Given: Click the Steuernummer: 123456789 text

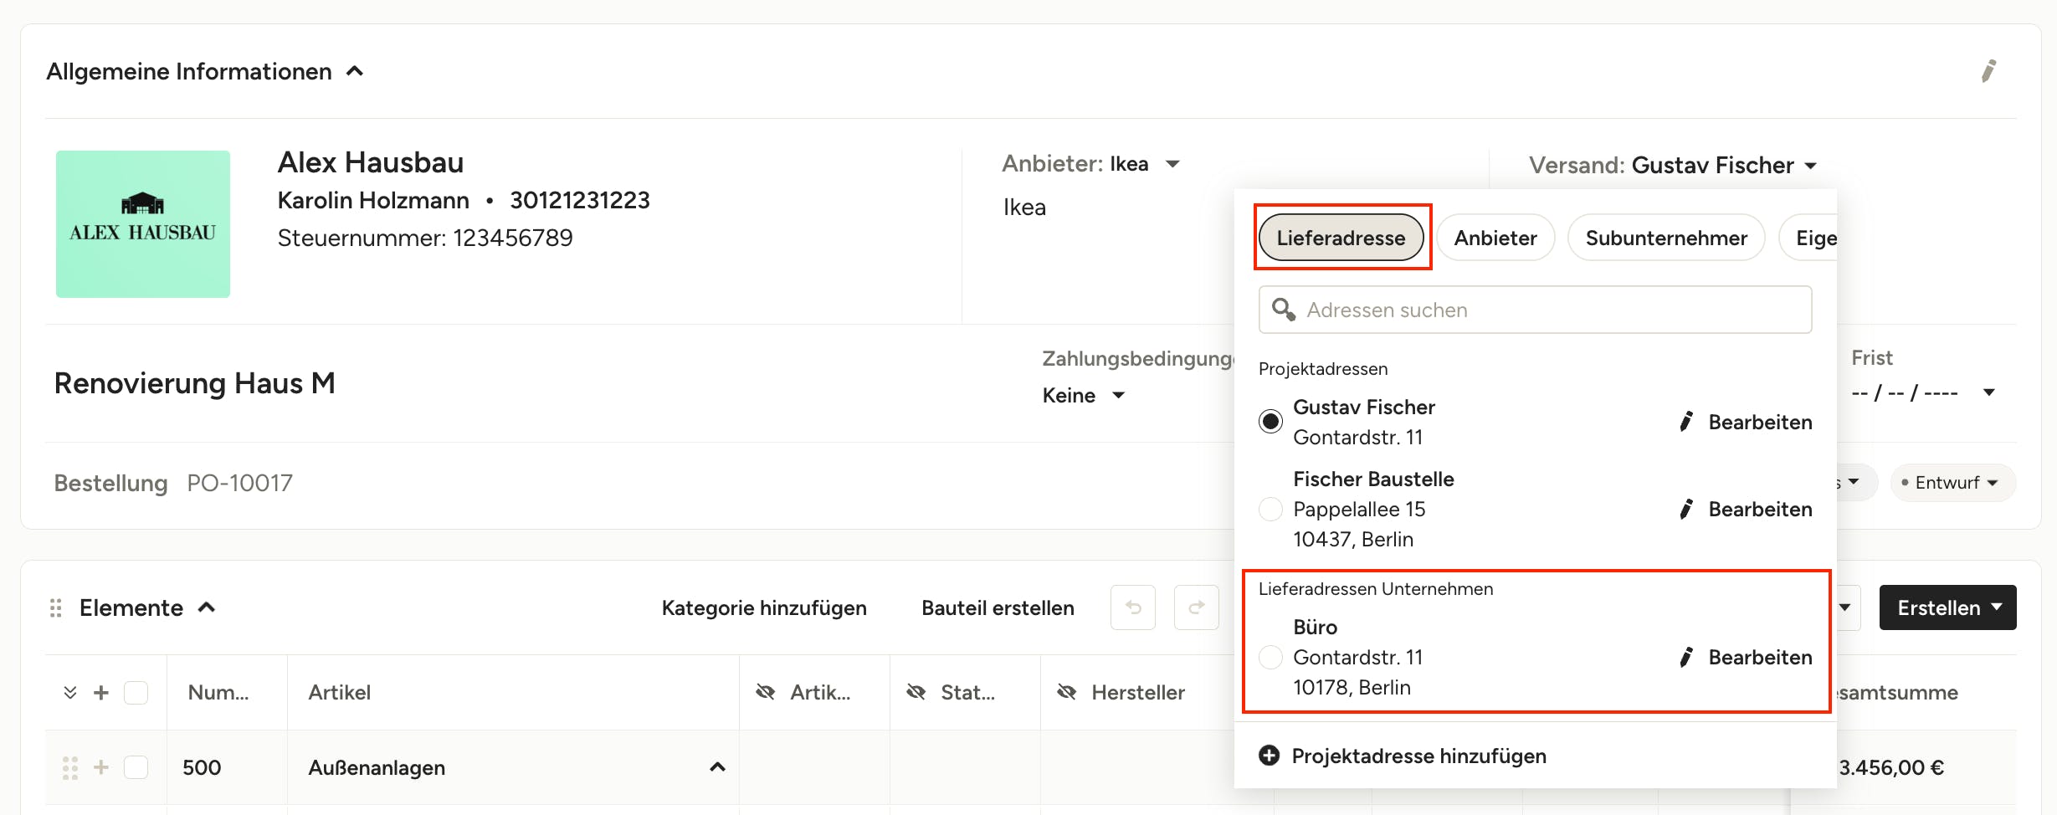Looking at the screenshot, I should click(425, 238).
